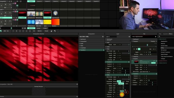Click the RESYNC button
174x98 pixels.
point(40,31)
